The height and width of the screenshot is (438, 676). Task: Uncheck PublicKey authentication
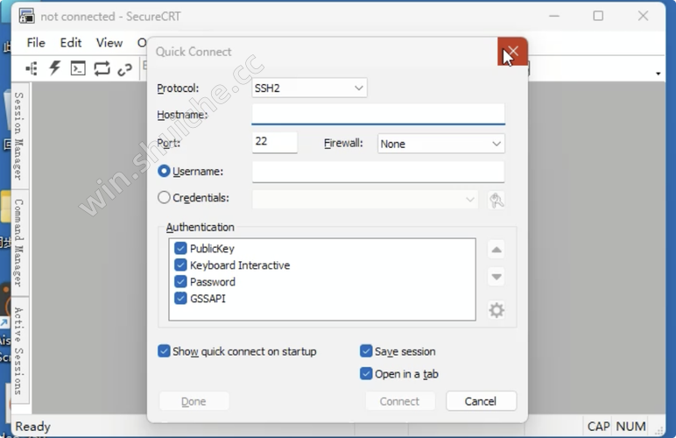pyautogui.click(x=180, y=248)
